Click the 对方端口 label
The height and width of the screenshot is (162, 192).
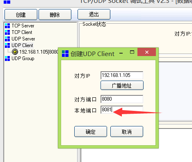tap(85, 99)
